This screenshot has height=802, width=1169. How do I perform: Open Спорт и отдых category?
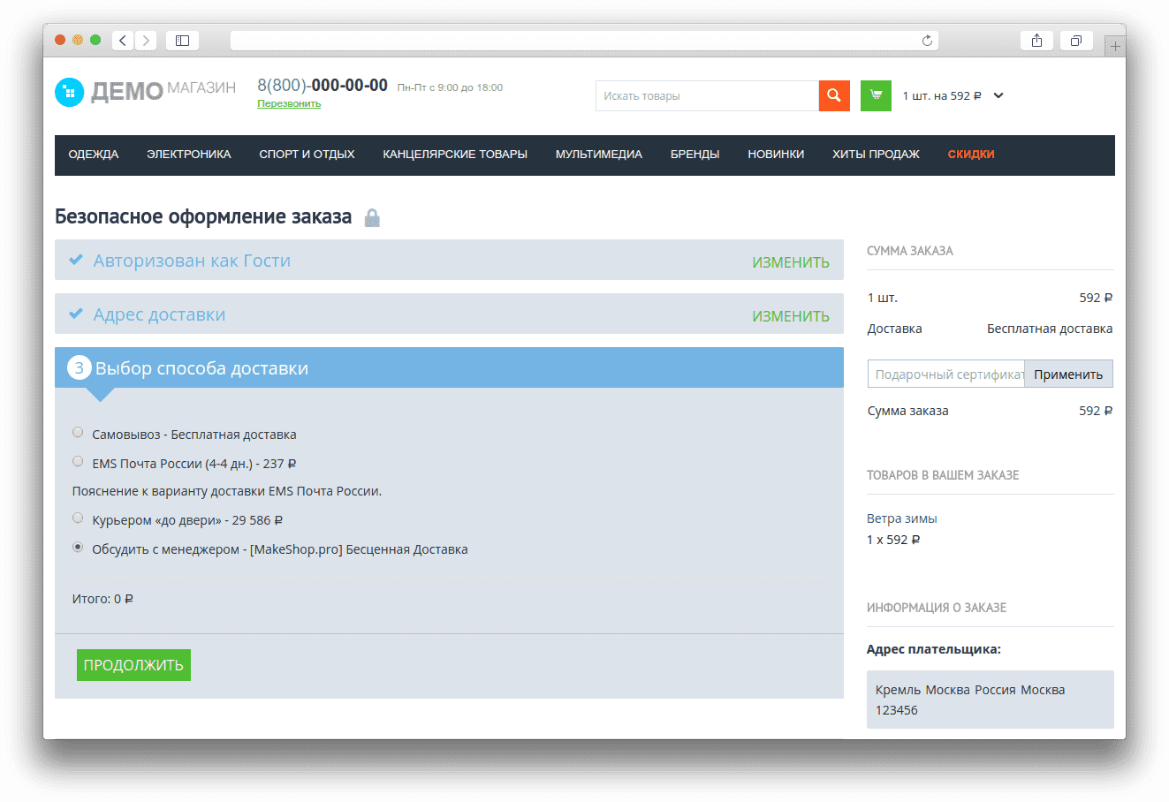[307, 155]
